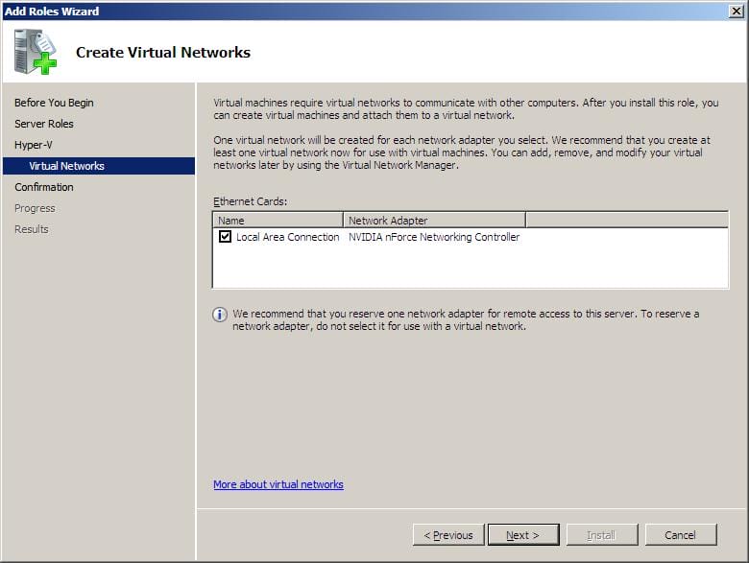Jump to the Confirmation step
The height and width of the screenshot is (563, 749).
click(x=44, y=187)
